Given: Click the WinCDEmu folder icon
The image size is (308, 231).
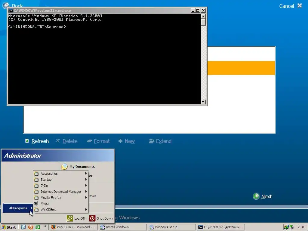Looking at the screenshot, I should coord(36,210).
